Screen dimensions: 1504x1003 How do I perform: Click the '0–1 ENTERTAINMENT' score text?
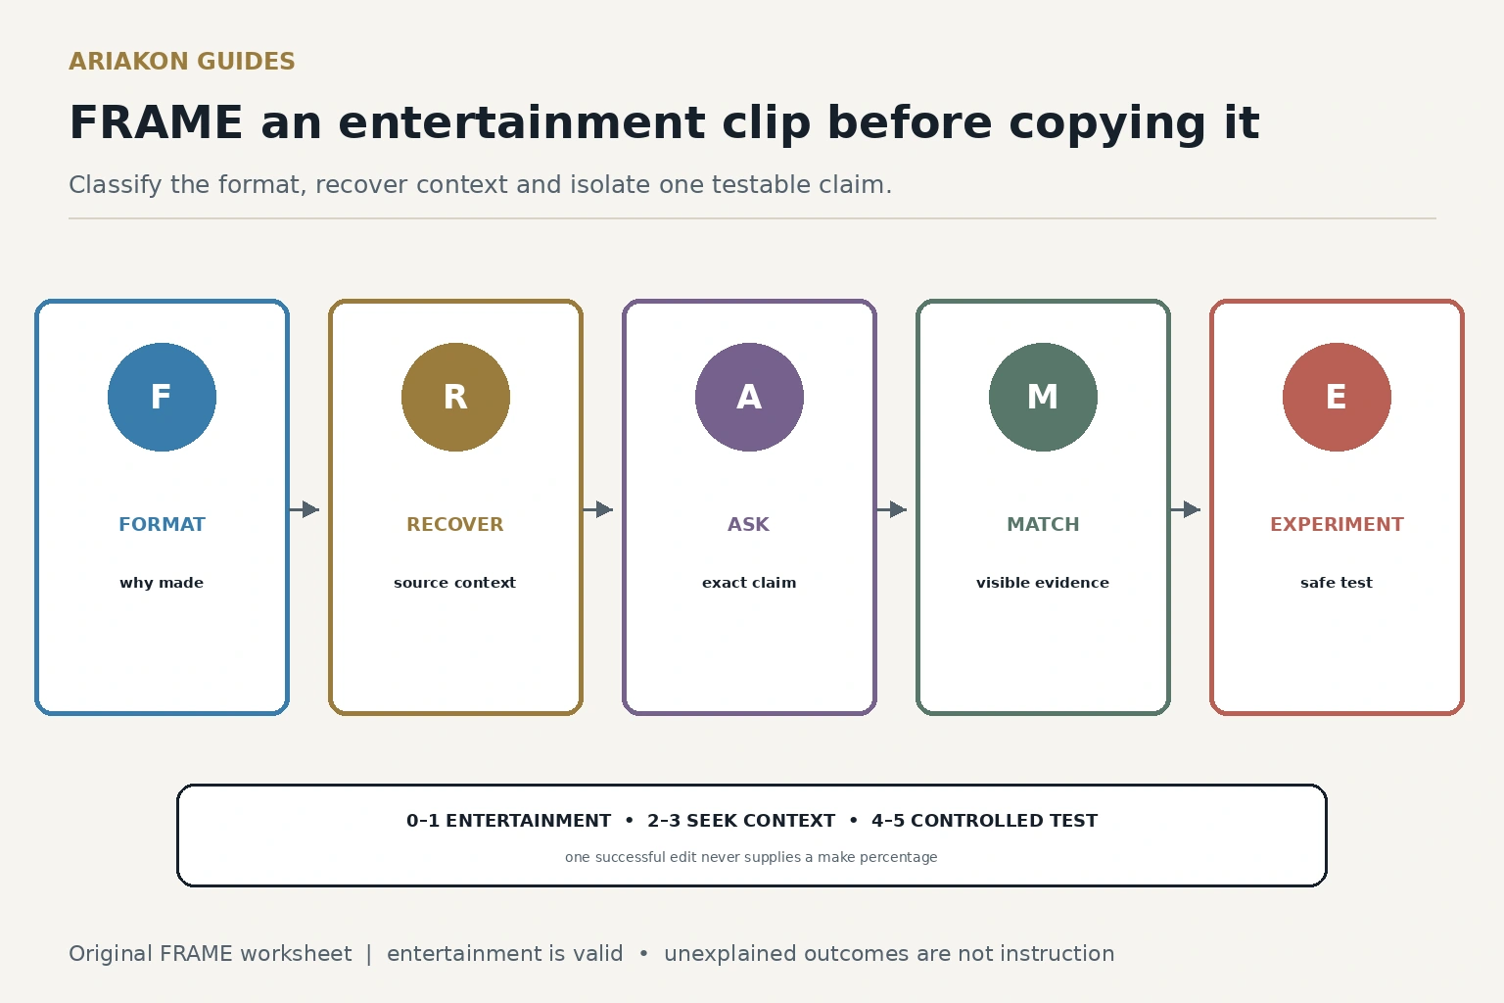coord(508,821)
